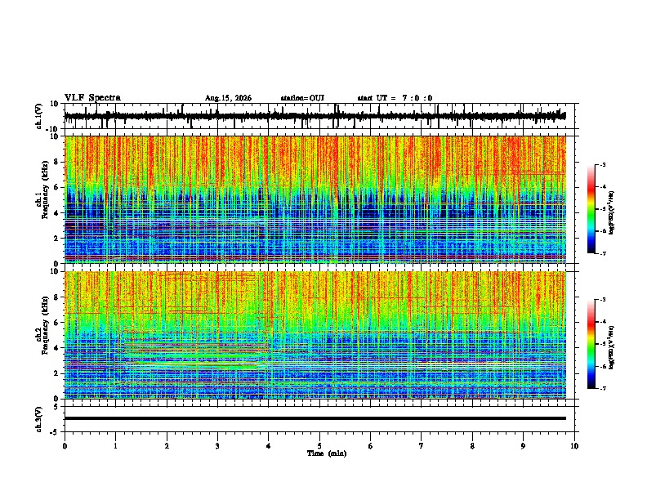The image size is (647, 500).
Task: Click the ch.3(V) axis label
Action: coord(39,420)
